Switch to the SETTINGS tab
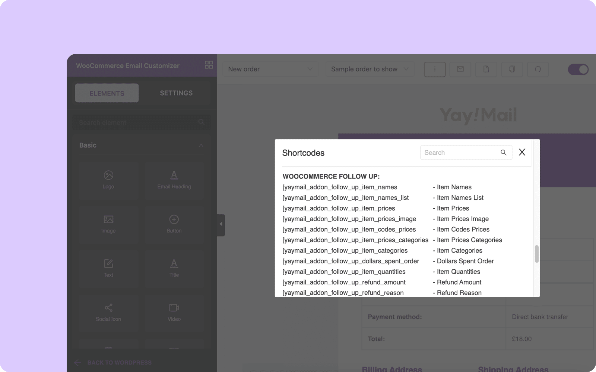This screenshot has height=372, width=596. (x=176, y=93)
